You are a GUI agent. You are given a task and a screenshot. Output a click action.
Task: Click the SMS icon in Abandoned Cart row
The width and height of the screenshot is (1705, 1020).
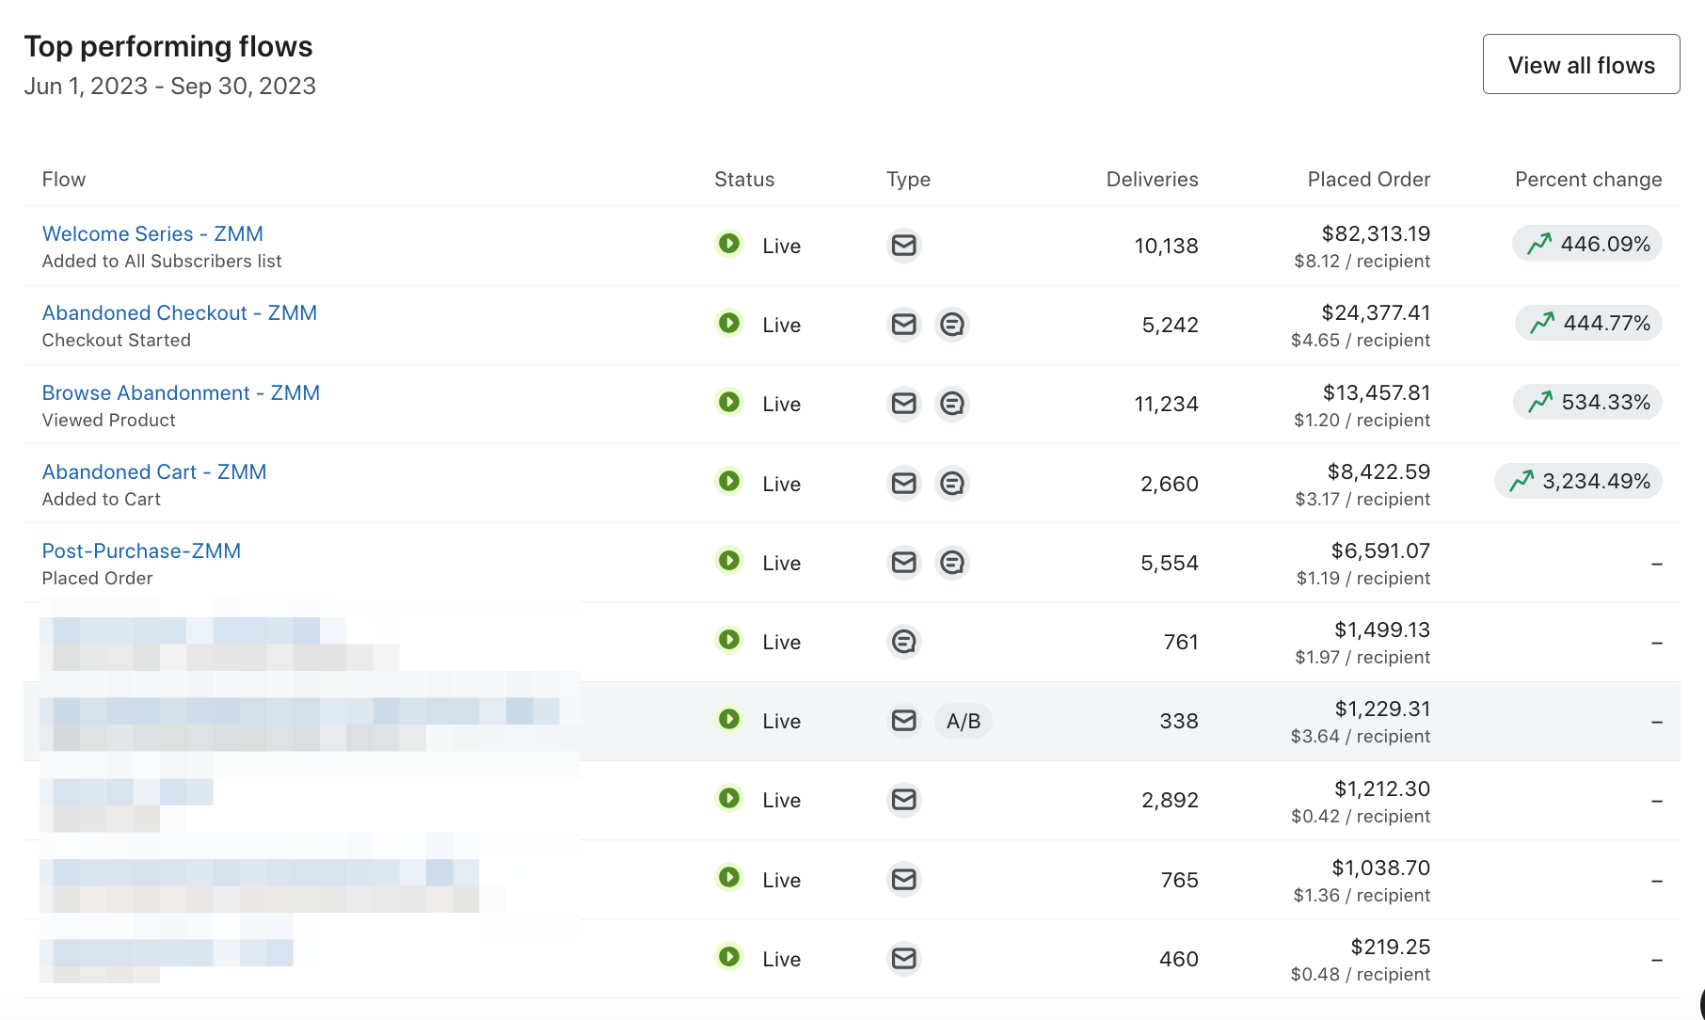(952, 483)
